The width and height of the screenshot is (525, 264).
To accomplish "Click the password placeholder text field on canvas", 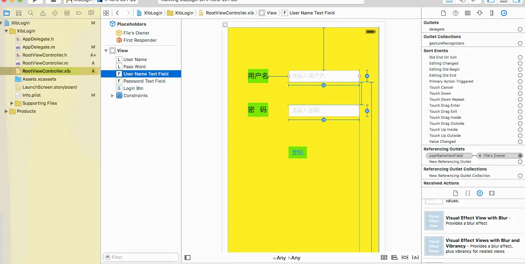I will 324,110.
